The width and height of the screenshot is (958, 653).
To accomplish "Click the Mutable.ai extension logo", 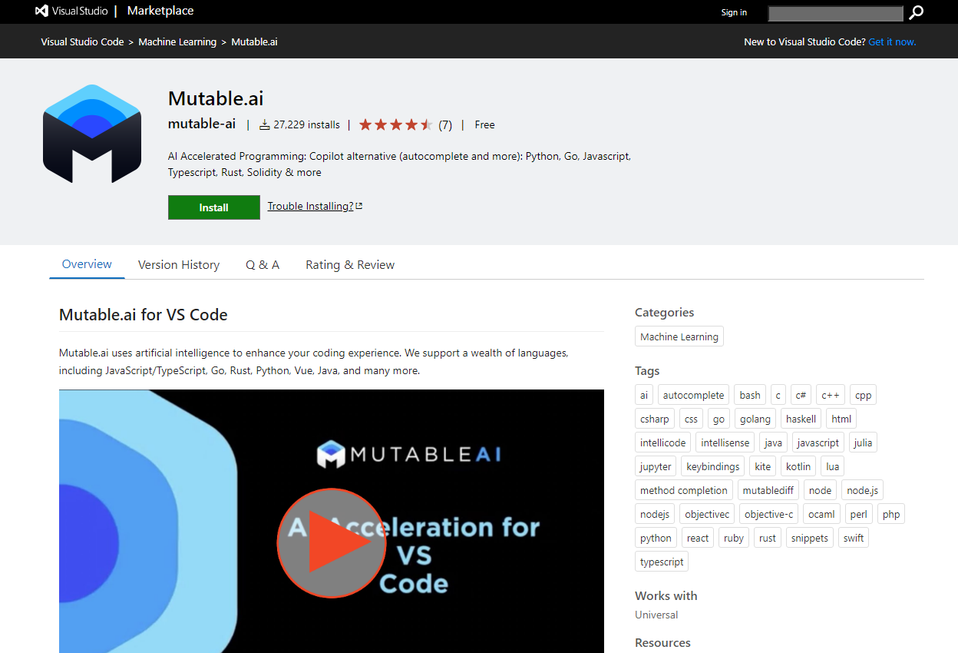I will point(92,134).
